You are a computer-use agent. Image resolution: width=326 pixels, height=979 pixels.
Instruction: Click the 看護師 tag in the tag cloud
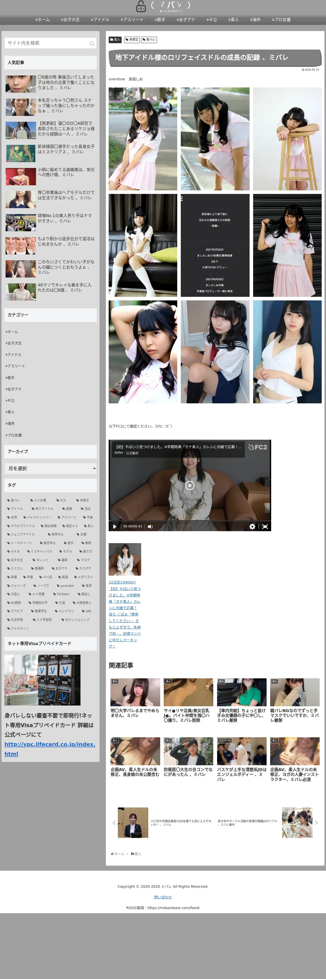[x=37, y=568]
